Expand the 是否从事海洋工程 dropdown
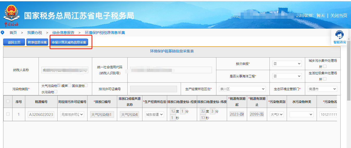351x148 pixels. pyautogui.click(x=287, y=76)
